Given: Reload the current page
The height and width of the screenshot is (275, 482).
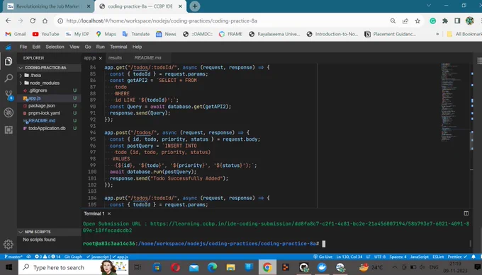Looking at the screenshot, I should [x=33, y=21].
